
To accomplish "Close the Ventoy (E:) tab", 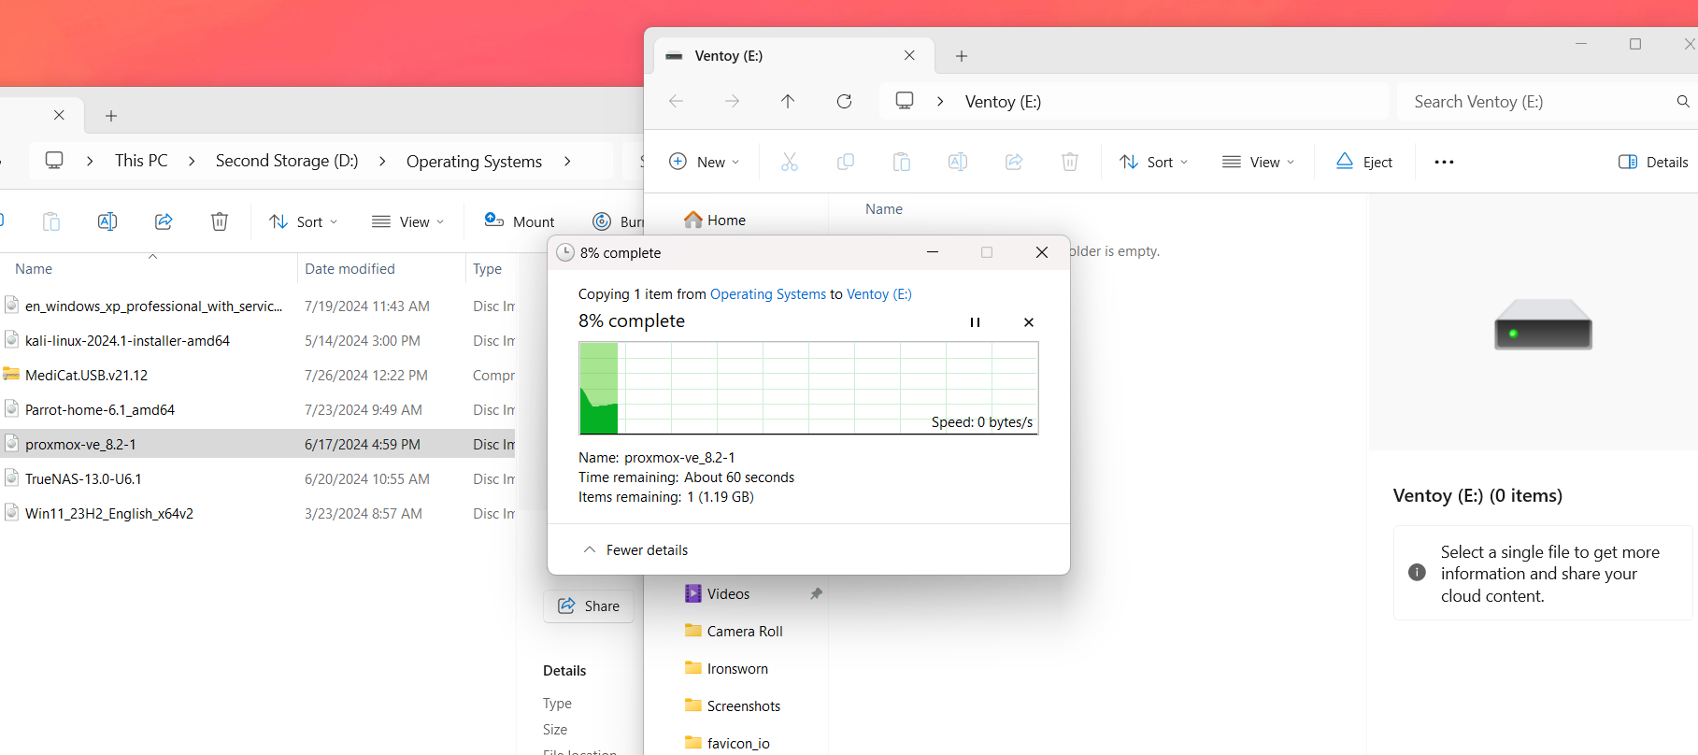I will point(909,56).
